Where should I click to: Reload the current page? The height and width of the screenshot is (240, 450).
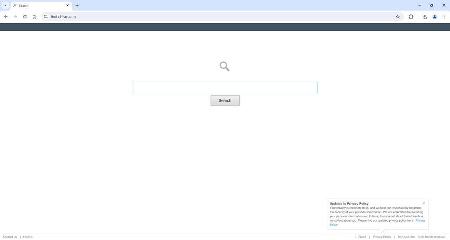[x=25, y=17]
